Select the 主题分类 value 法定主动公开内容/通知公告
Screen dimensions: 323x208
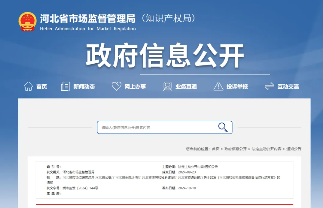(198, 167)
